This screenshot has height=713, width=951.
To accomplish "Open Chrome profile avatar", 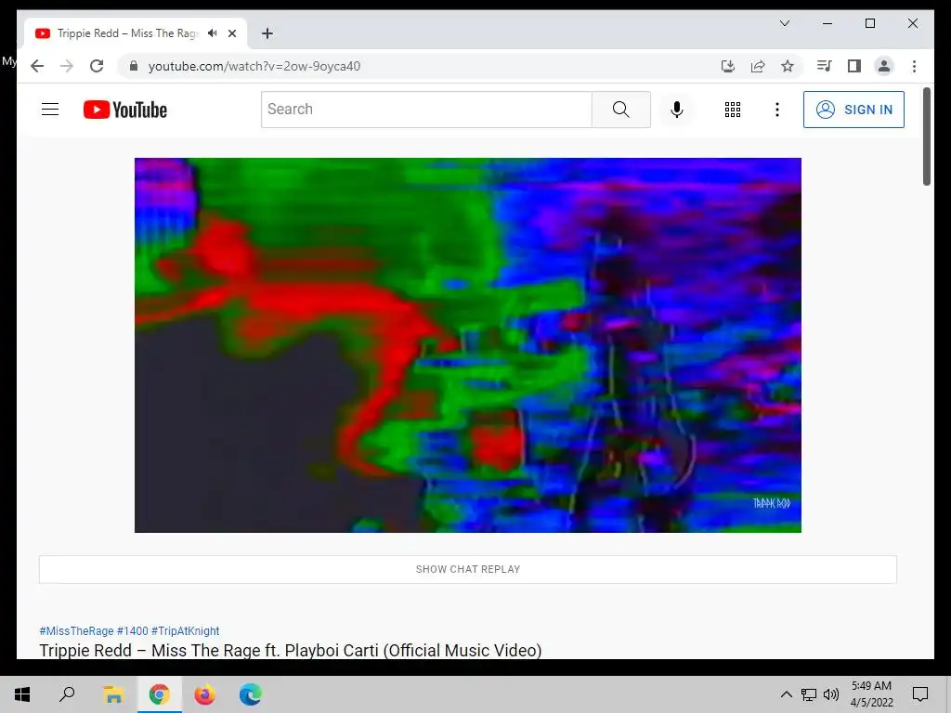I will (884, 66).
